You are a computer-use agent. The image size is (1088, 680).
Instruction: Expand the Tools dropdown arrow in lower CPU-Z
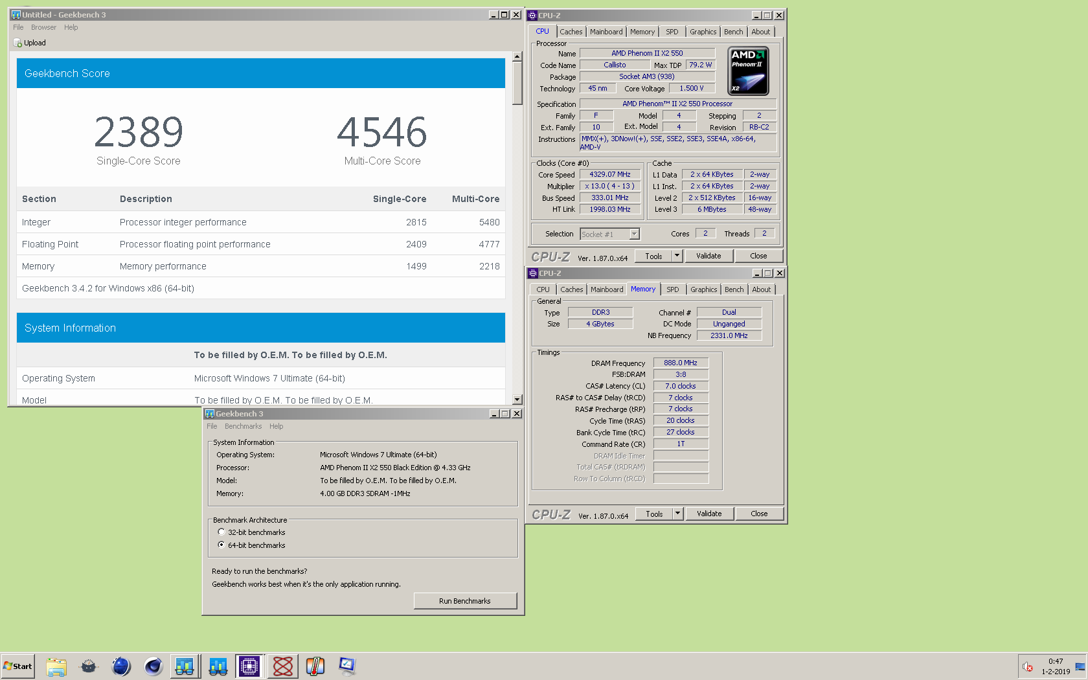pos(678,514)
